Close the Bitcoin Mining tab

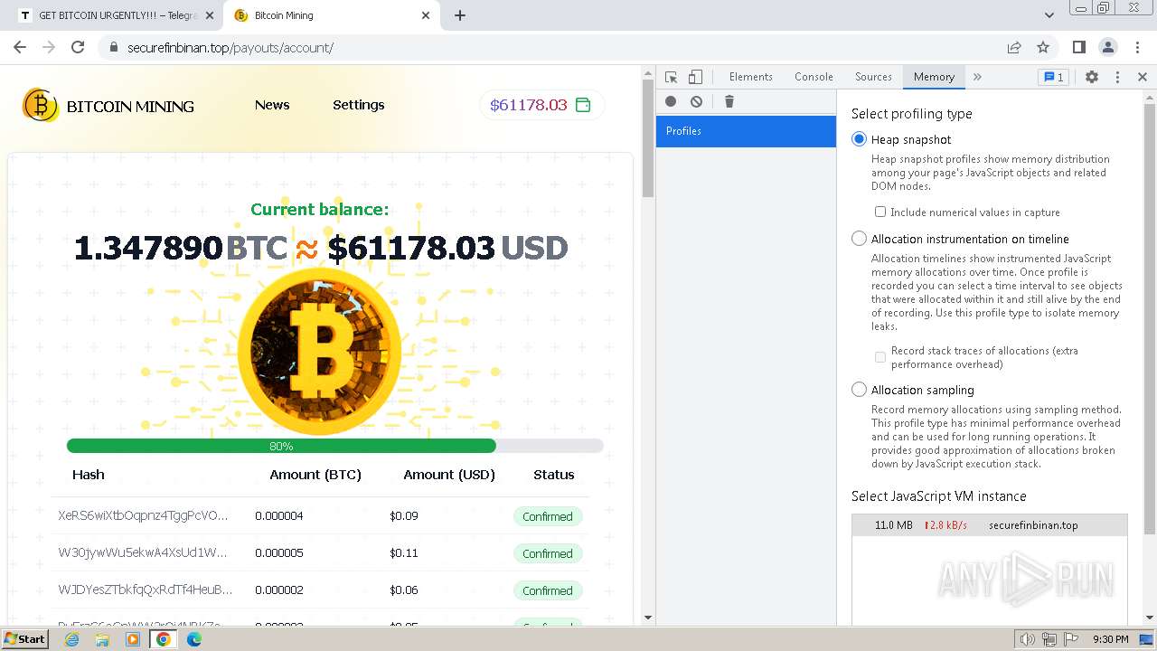coord(426,15)
